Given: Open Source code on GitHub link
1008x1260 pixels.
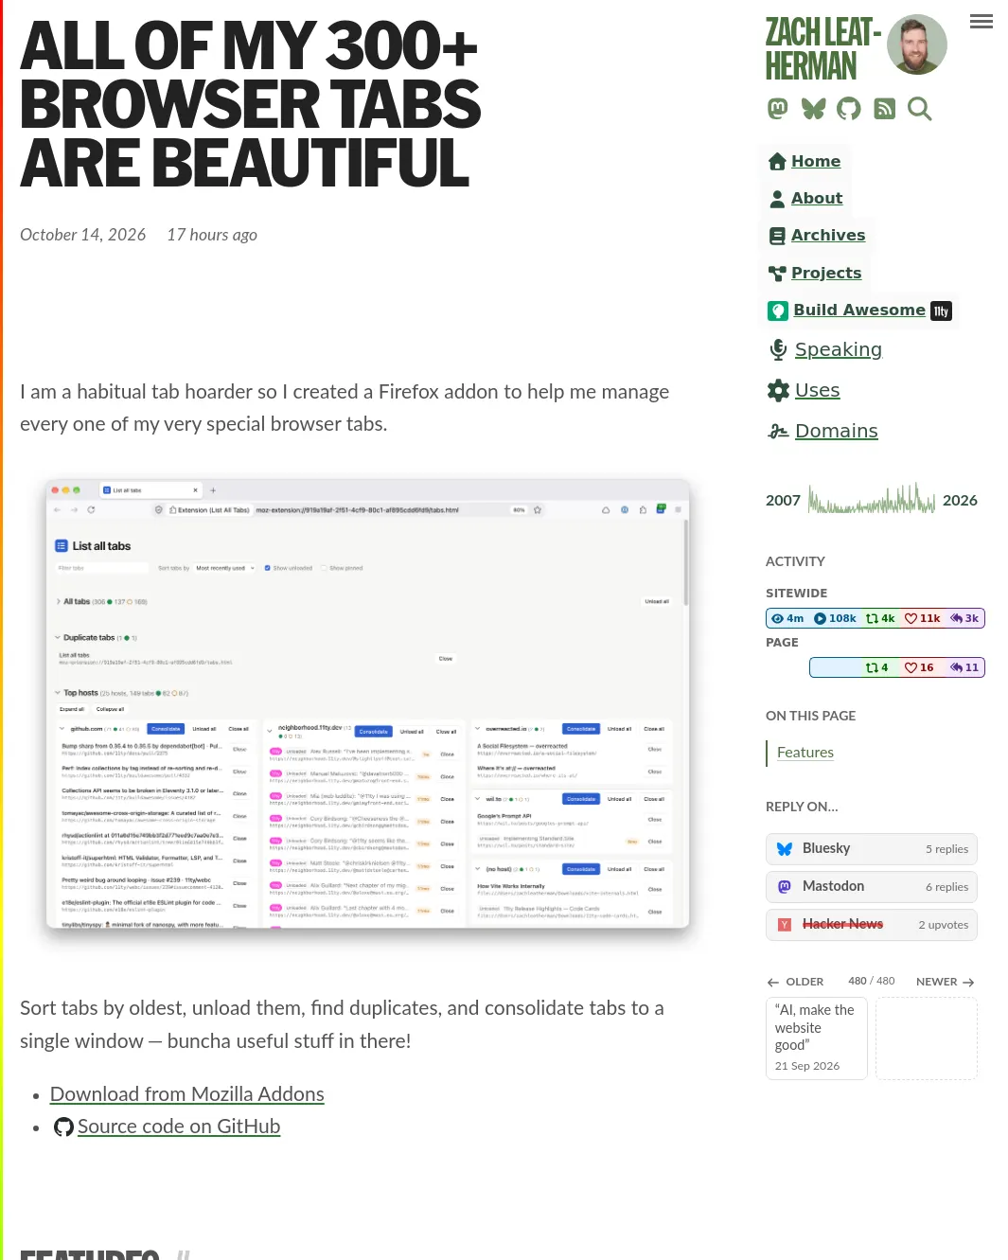Looking at the screenshot, I should [x=179, y=1127].
